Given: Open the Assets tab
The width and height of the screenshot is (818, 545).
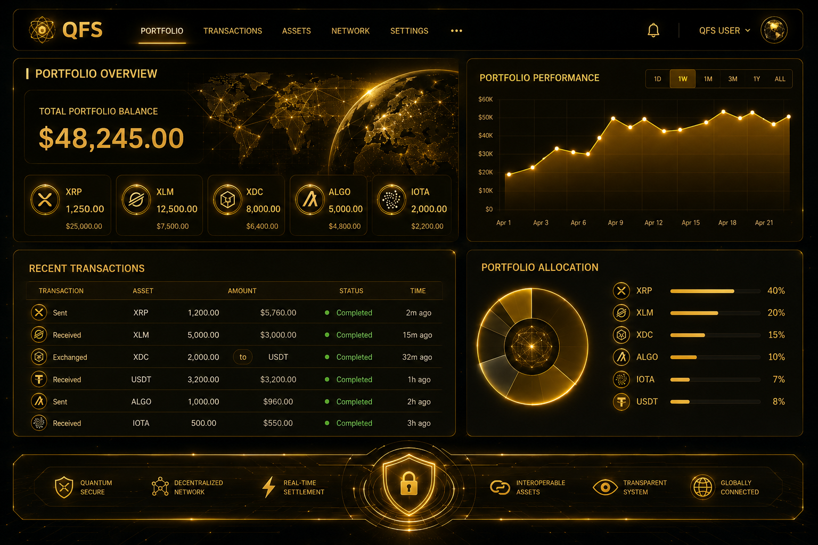Looking at the screenshot, I should click(x=297, y=31).
